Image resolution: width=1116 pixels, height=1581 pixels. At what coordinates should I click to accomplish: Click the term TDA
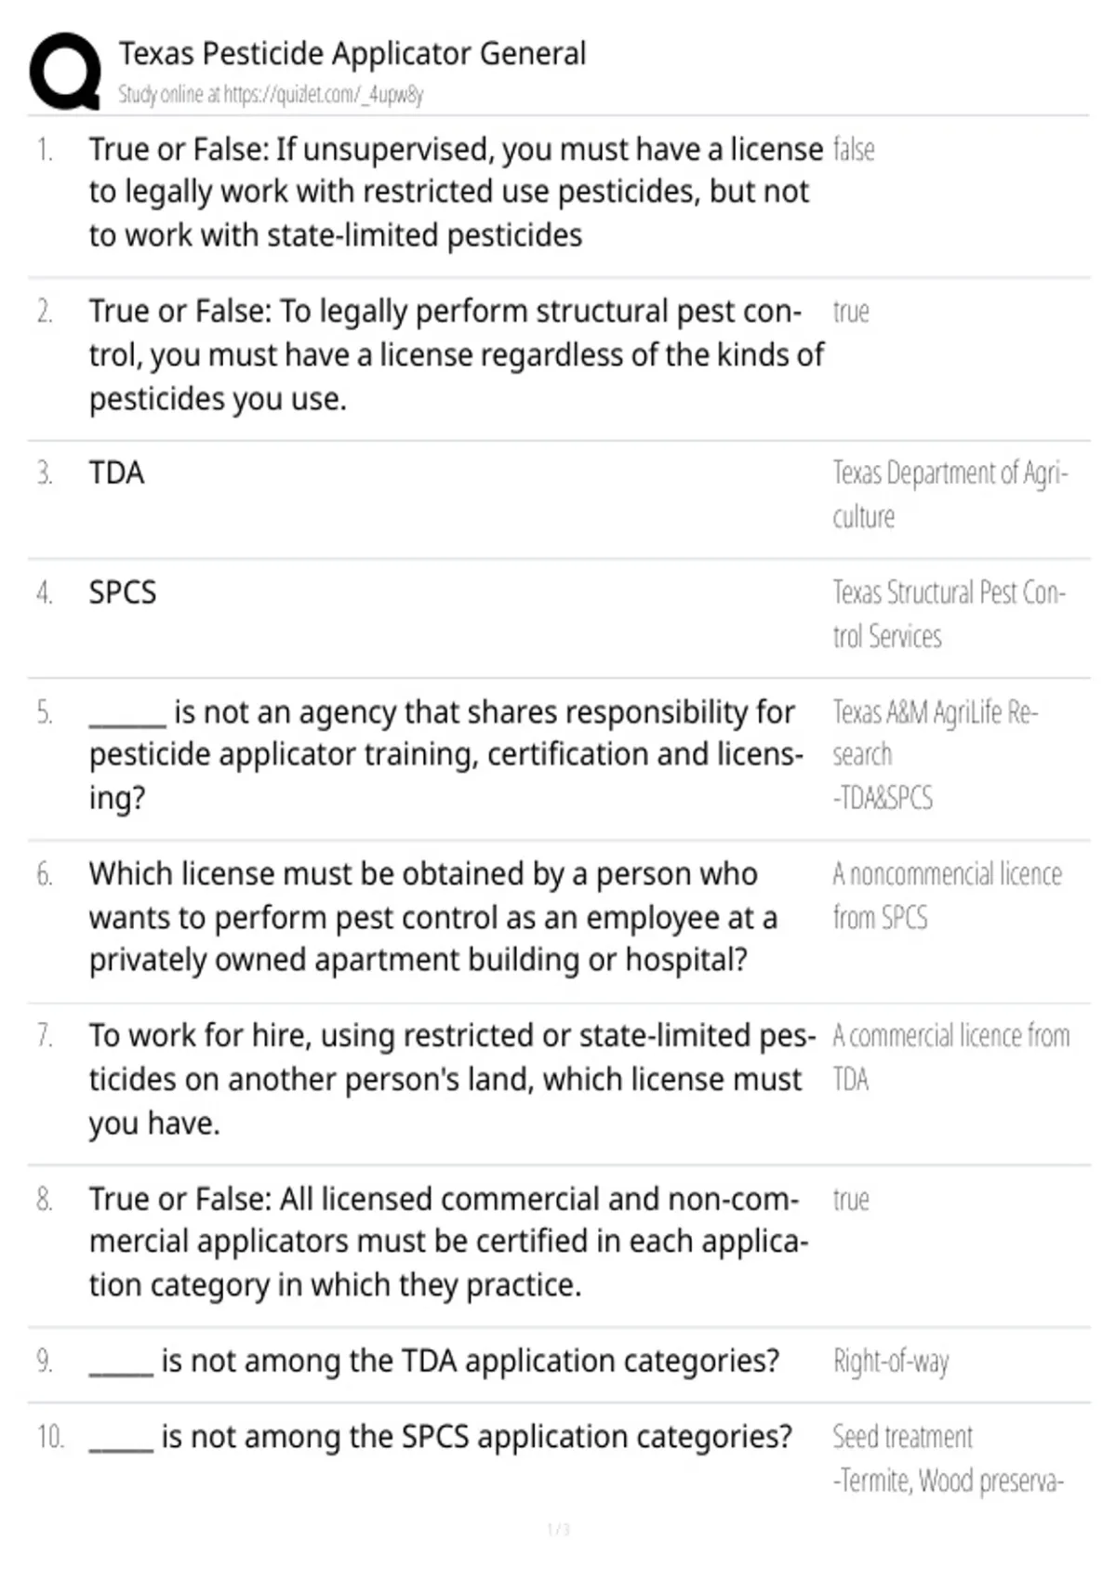(x=117, y=472)
